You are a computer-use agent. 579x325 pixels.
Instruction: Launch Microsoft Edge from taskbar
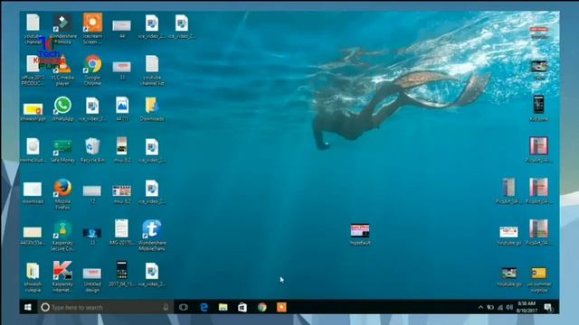204,307
